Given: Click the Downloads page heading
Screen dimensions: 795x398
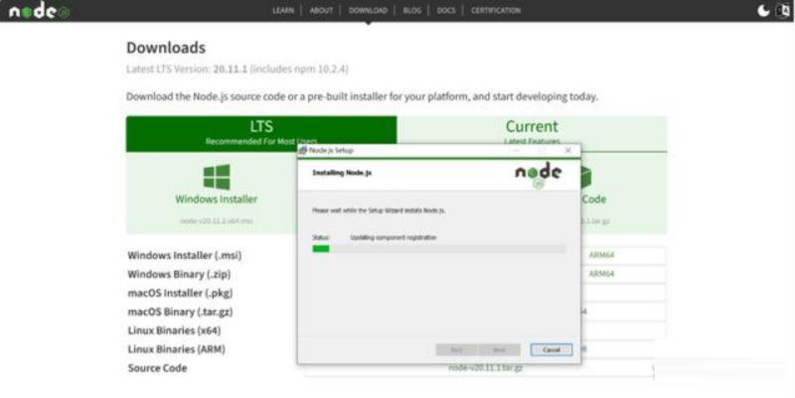Looking at the screenshot, I should [166, 48].
